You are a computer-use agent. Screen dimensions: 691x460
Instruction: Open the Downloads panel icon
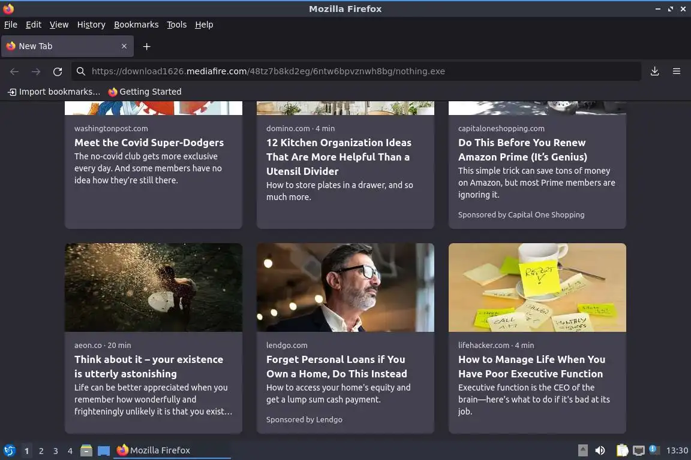(x=654, y=71)
